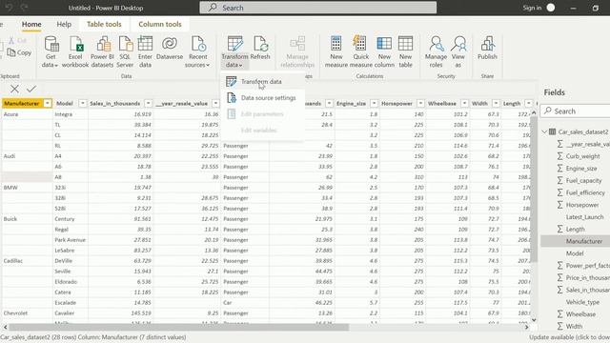Open Width column filter dropdown
This screenshot has height=343, width=610.
click(x=496, y=104)
